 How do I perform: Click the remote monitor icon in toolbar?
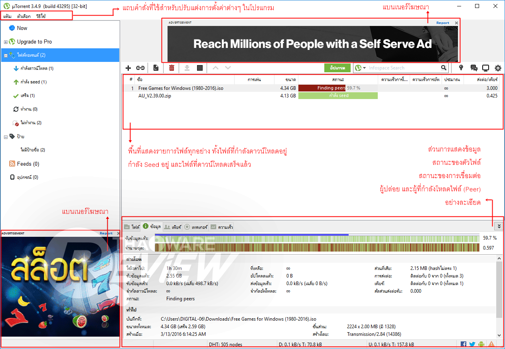pos(486,68)
